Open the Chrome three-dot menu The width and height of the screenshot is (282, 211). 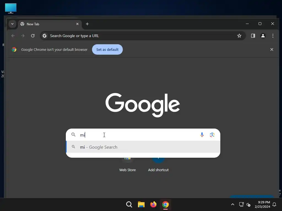pyautogui.click(x=273, y=36)
